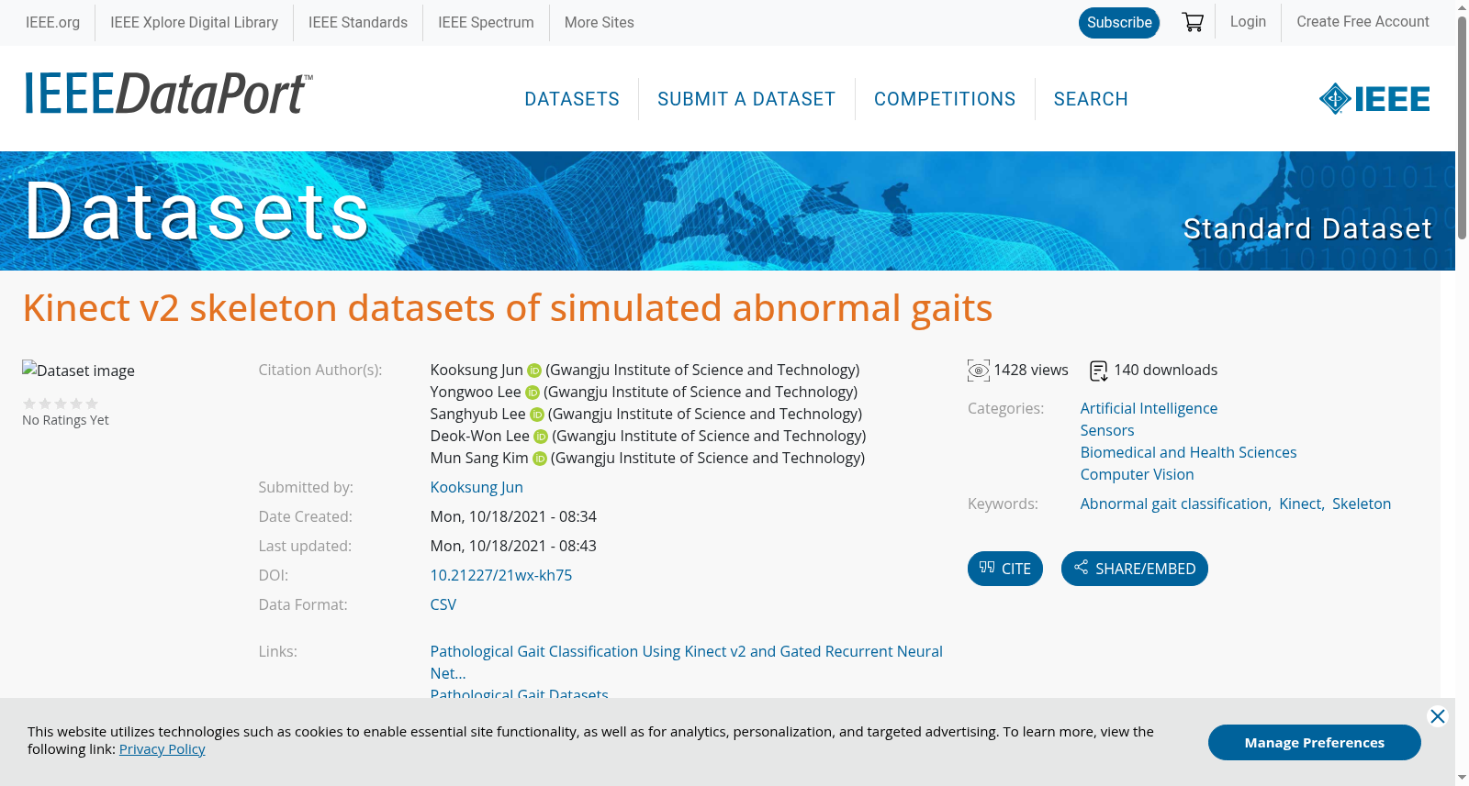This screenshot has height=786, width=1469.
Task: Click the CITE button
Action: point(1005,569)
